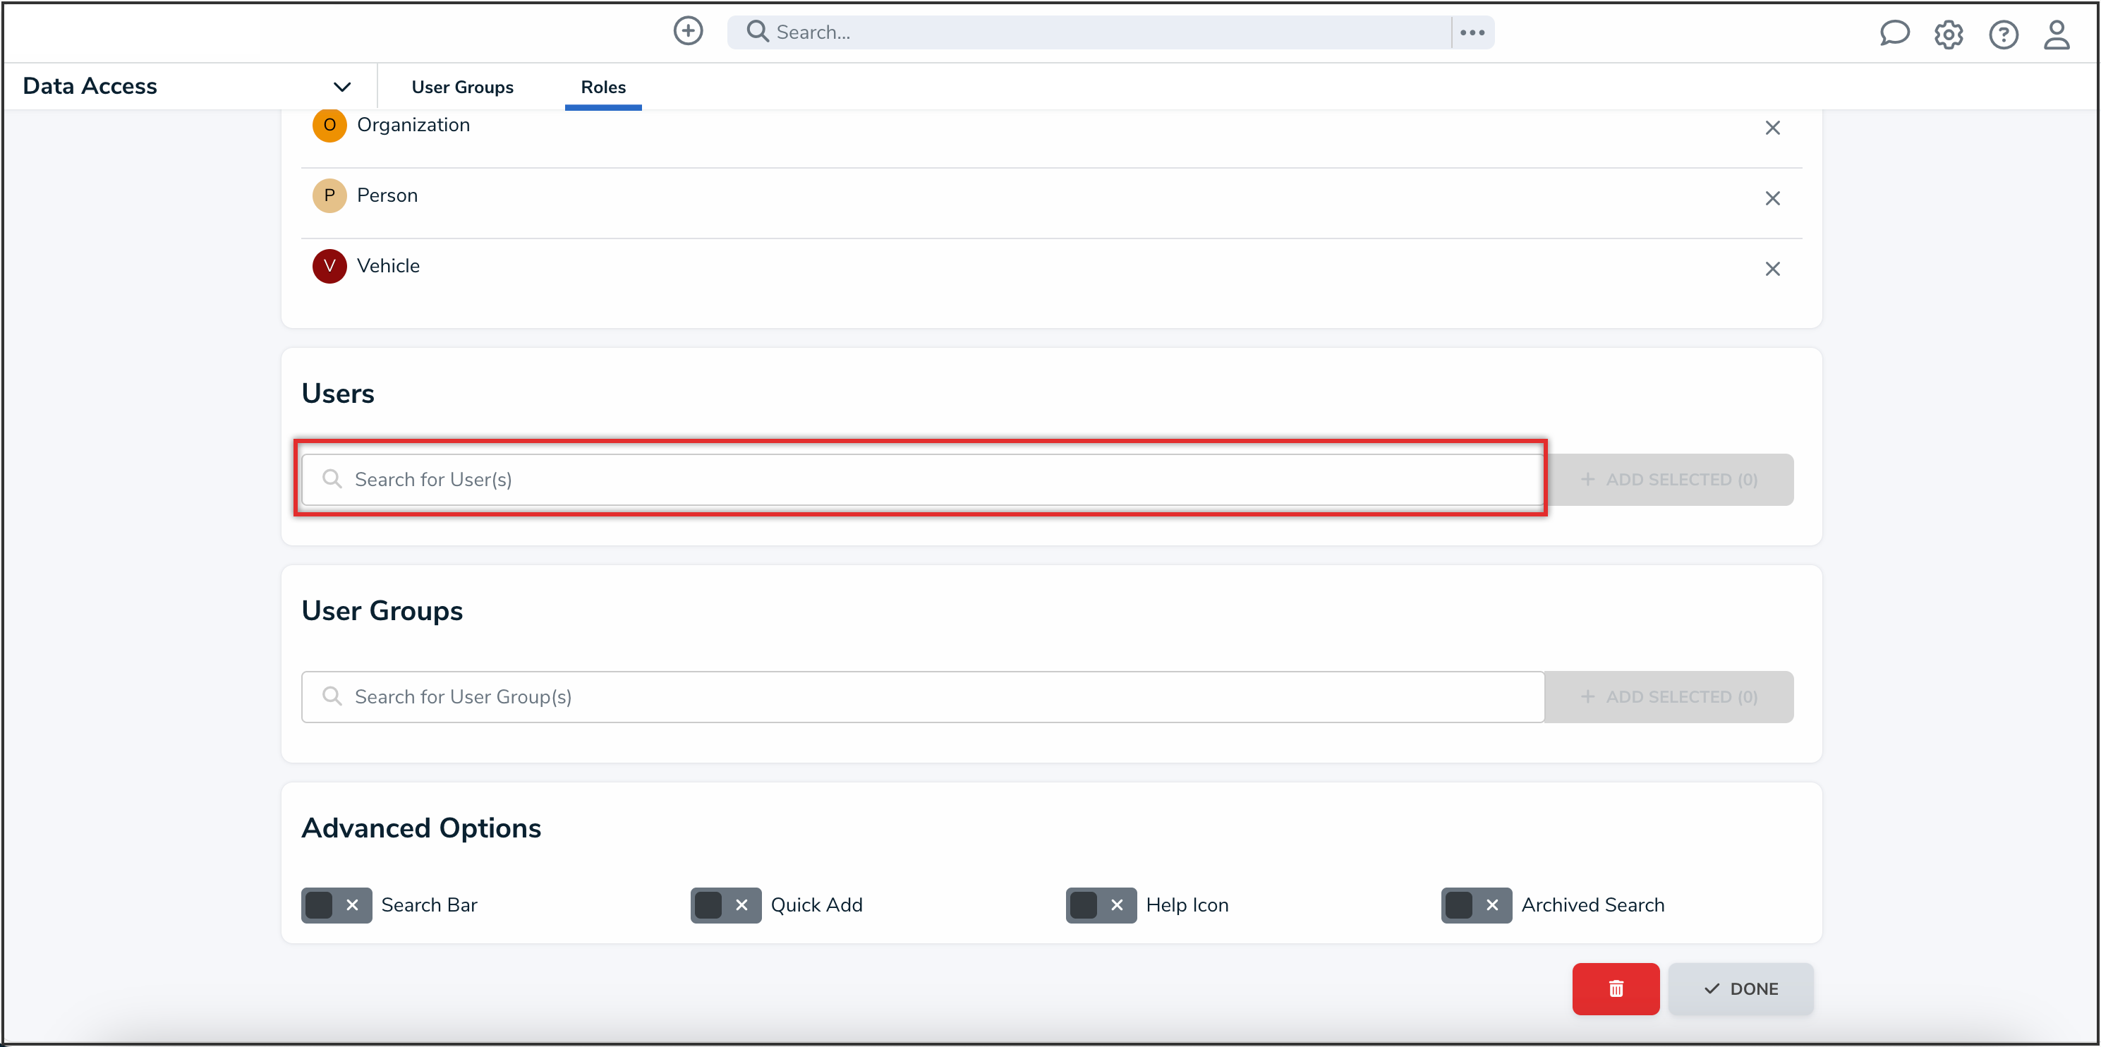2101x1047 pixels.
Task: Open the settings gear icon
Action: [1949, 35]
